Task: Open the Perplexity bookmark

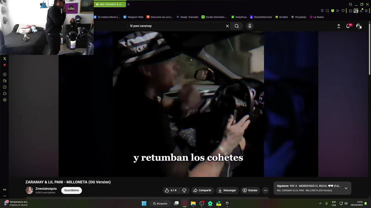Action: point(299,17)
